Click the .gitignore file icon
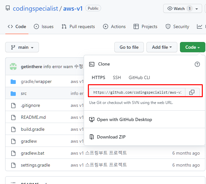The image size is (206, 184). [13, 106]
